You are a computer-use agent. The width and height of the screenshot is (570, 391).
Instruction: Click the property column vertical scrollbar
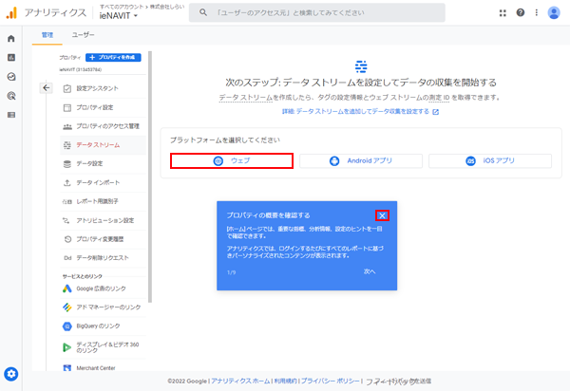(x=150, y=177)
